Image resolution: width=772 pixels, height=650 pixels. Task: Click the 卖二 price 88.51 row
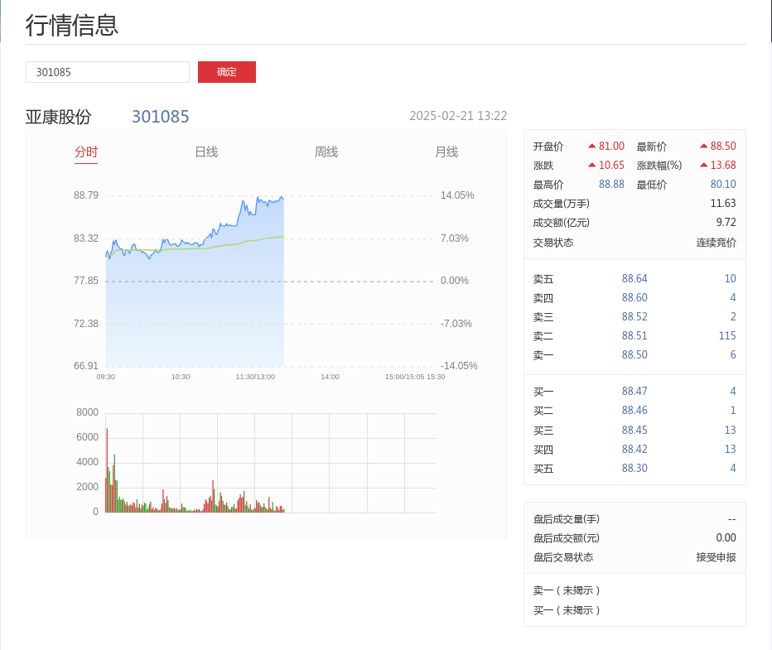click(x=634, y=335)
